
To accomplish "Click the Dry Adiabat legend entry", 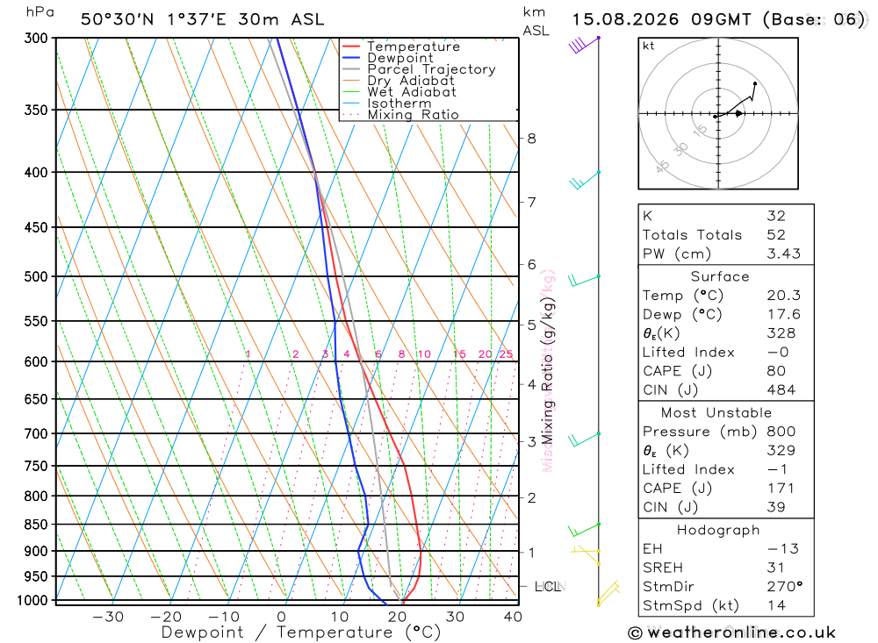I will pyautogui.click(x=398, y=81).
